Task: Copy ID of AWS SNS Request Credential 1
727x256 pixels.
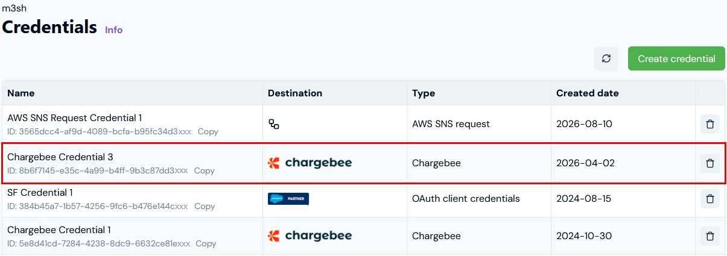Action: (208, 131)
